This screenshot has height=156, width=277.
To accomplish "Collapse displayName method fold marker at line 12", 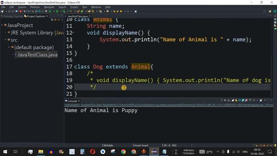I will (x=73, y=33).
